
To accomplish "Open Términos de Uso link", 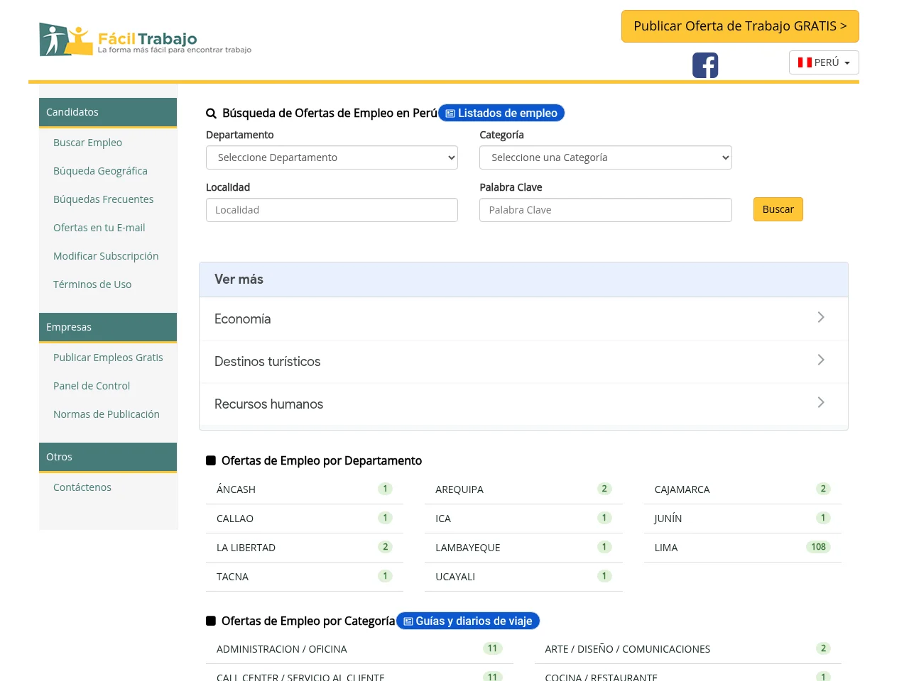I will 92,284.
